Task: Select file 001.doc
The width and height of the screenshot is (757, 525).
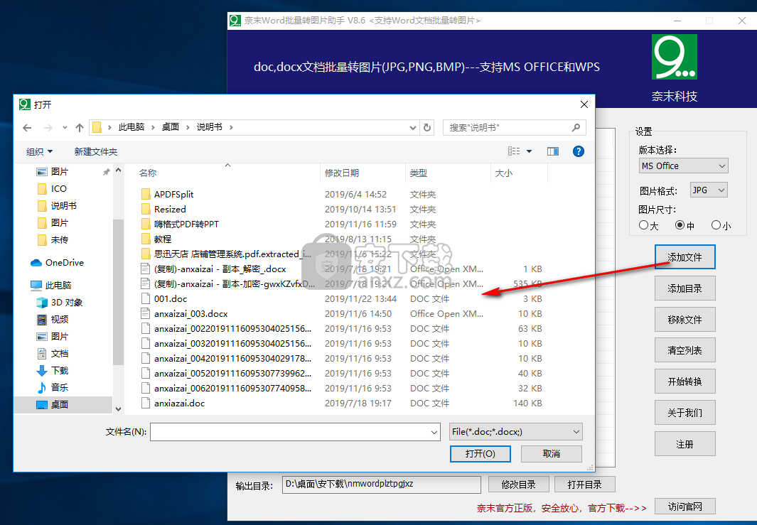Action: 171,298
